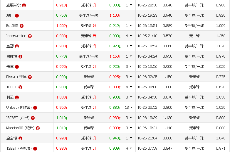Click the red 主 icon beside 威廉希尔
The image size is (230, 152).
24,5
